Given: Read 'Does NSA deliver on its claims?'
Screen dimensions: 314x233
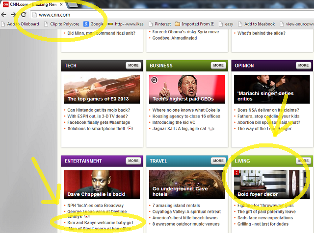Looking at the screenshot, I should coord(268,110).
